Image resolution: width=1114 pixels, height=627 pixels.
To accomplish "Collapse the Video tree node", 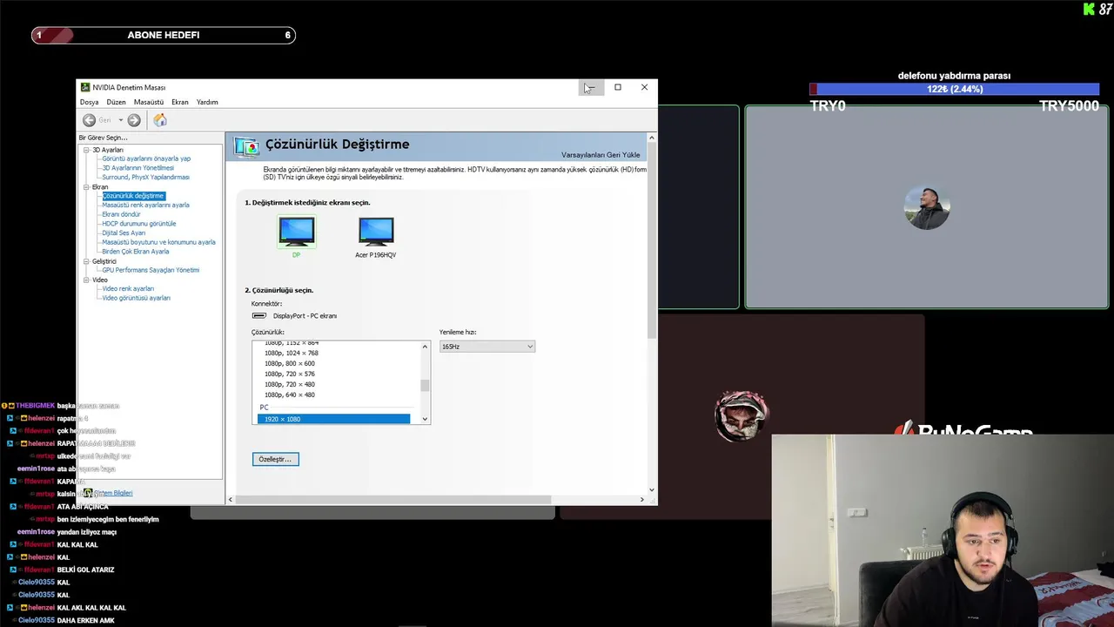I will pos(86,280).
